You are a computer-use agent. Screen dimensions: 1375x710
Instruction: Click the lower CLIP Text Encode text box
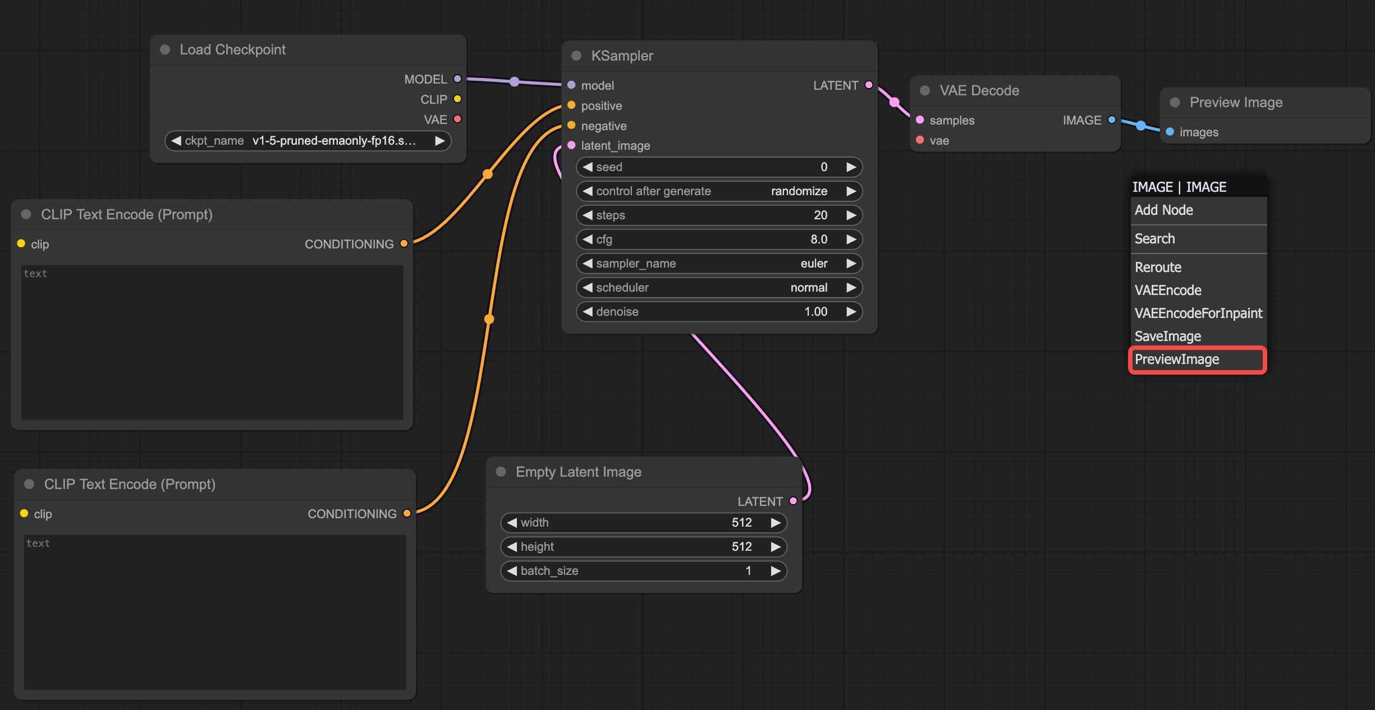[x=215, y=612]
